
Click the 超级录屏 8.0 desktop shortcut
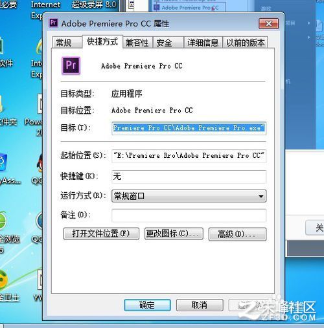point(95,5)
